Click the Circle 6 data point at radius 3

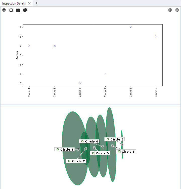coord(80,83)
